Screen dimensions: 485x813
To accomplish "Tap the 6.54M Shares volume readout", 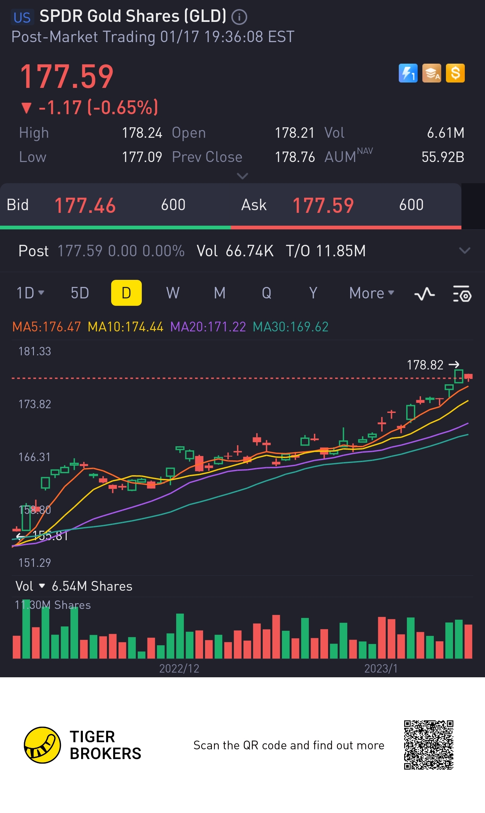I will coord(92,586).
